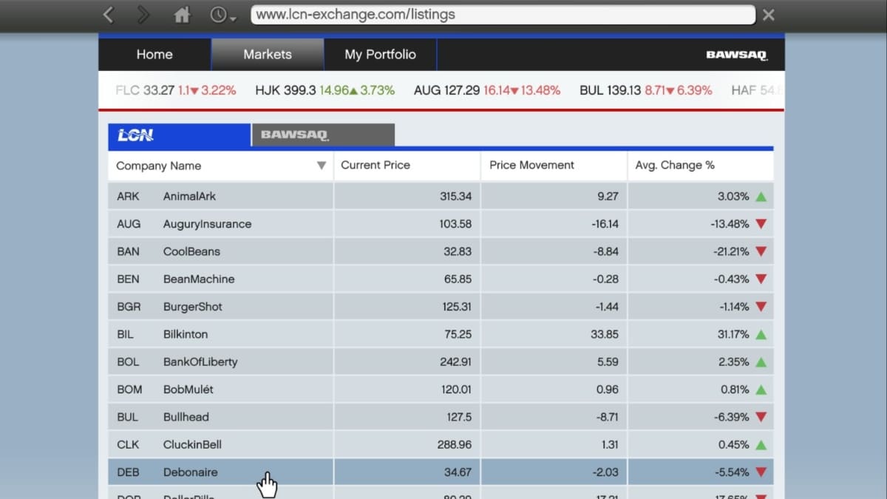Click the red down arrow for CoolBeans

coord(761,252)
